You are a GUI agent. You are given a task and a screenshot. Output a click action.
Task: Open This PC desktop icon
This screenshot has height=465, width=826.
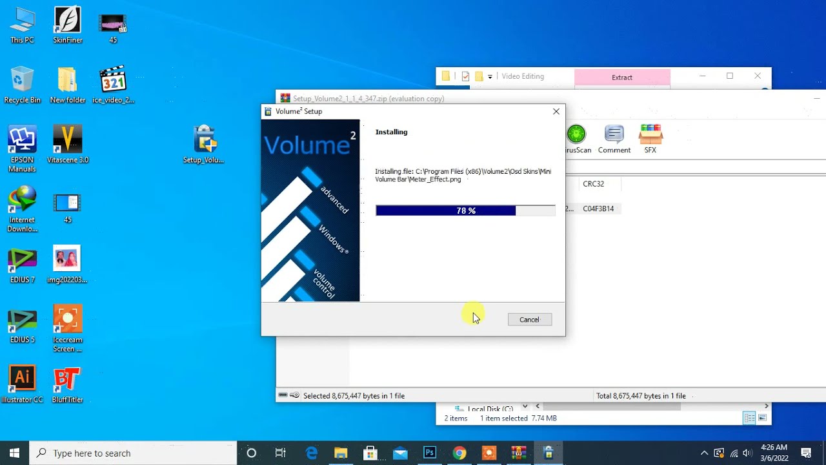pos(22,26)
